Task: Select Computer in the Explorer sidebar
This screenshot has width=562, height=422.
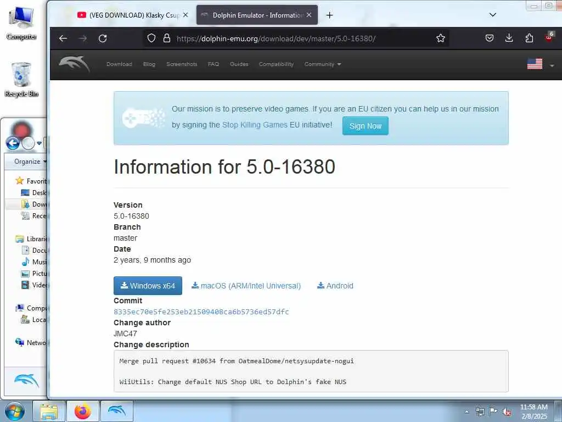Action: [31, 308]
